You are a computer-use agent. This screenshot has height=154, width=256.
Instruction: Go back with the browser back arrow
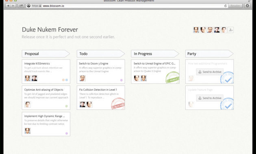[8, 6]
